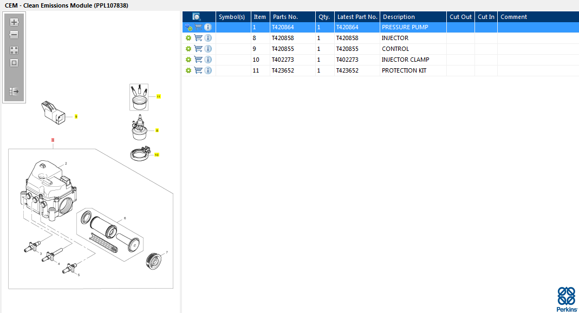Sort by Qty. column header
The width and height of the screenshot is (579, 313).
[x=324, y=17]
